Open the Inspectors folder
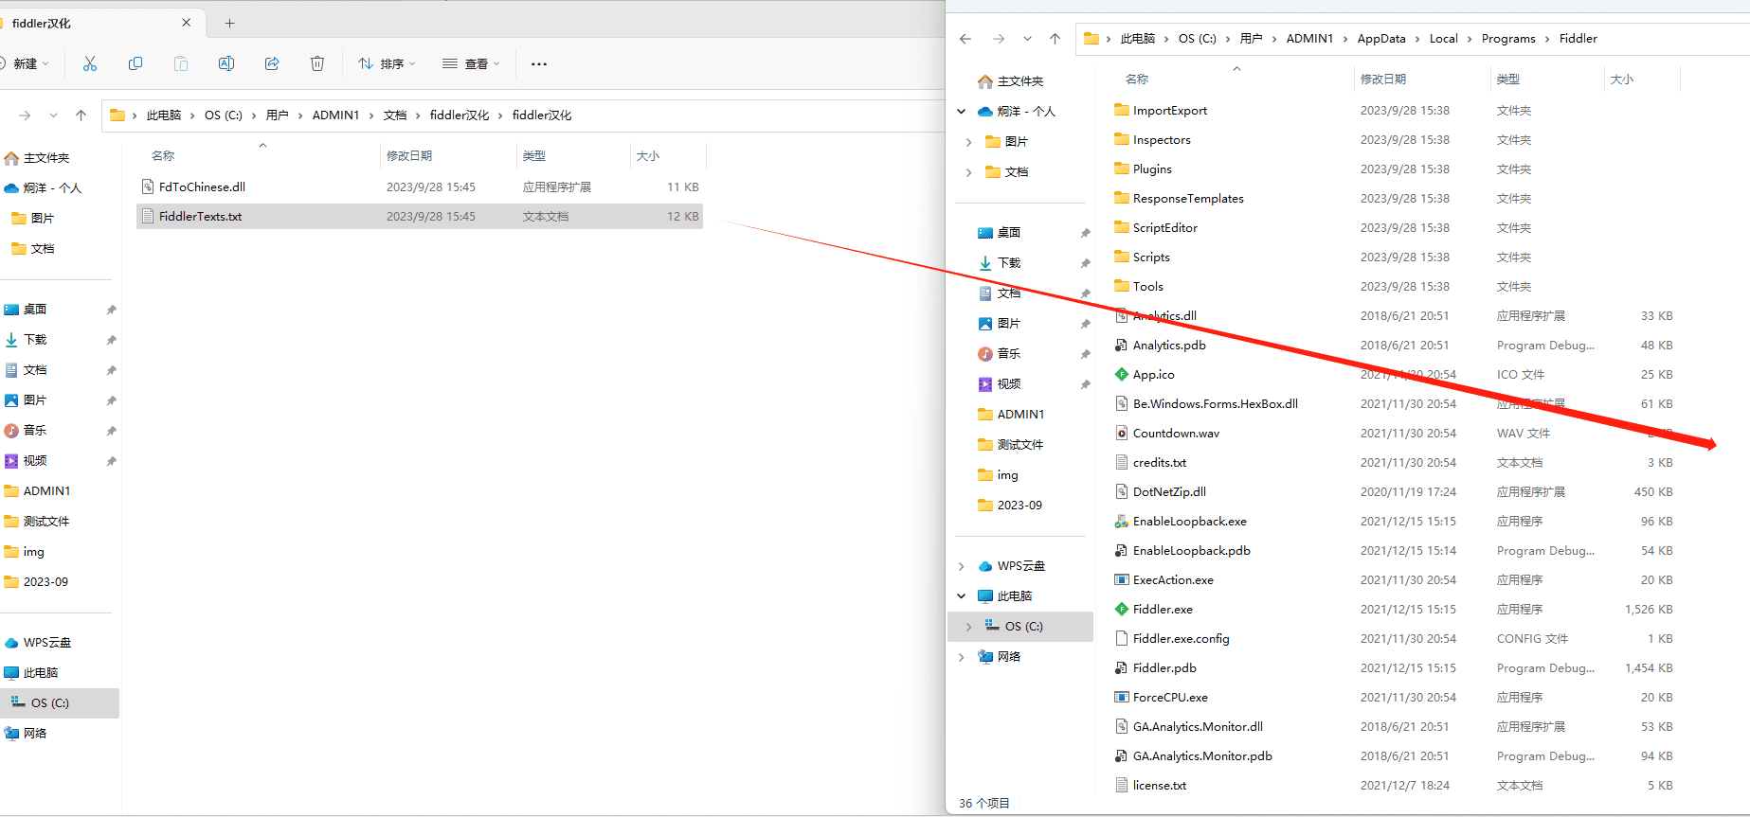The image size is (1750, 817). [1162, 140]
